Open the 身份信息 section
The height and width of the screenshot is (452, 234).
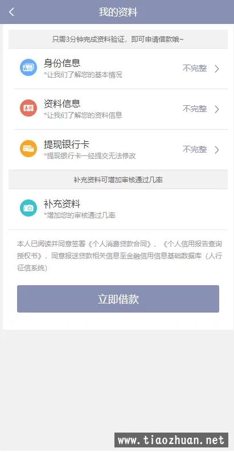118,69
